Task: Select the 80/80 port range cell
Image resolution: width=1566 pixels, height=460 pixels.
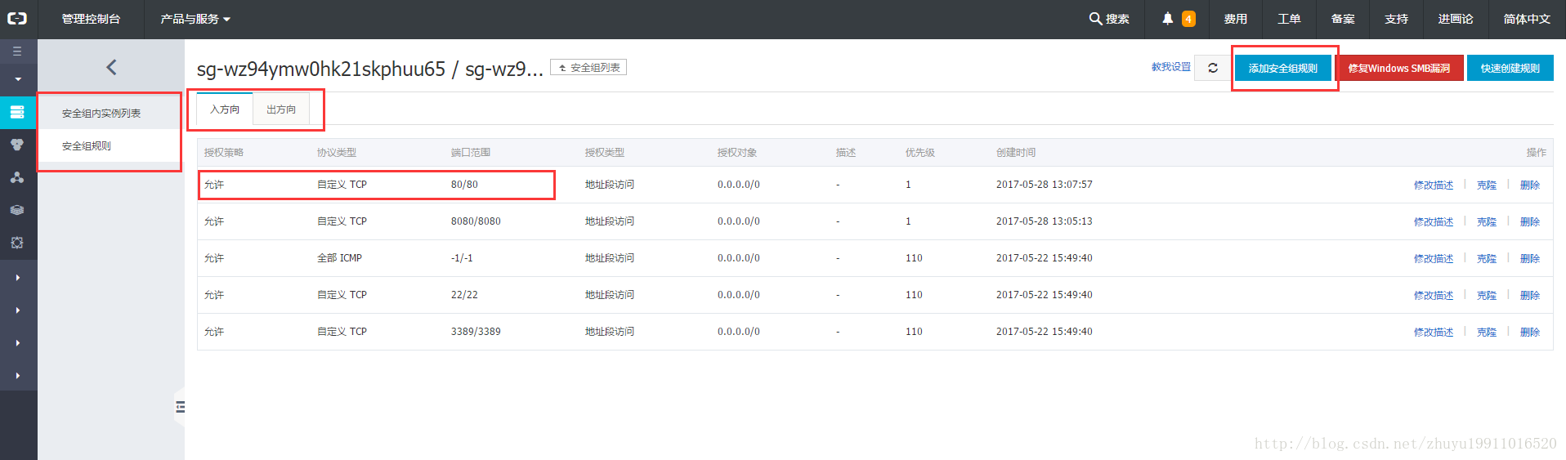Action: pyautogui.click(x=464, y=185)
